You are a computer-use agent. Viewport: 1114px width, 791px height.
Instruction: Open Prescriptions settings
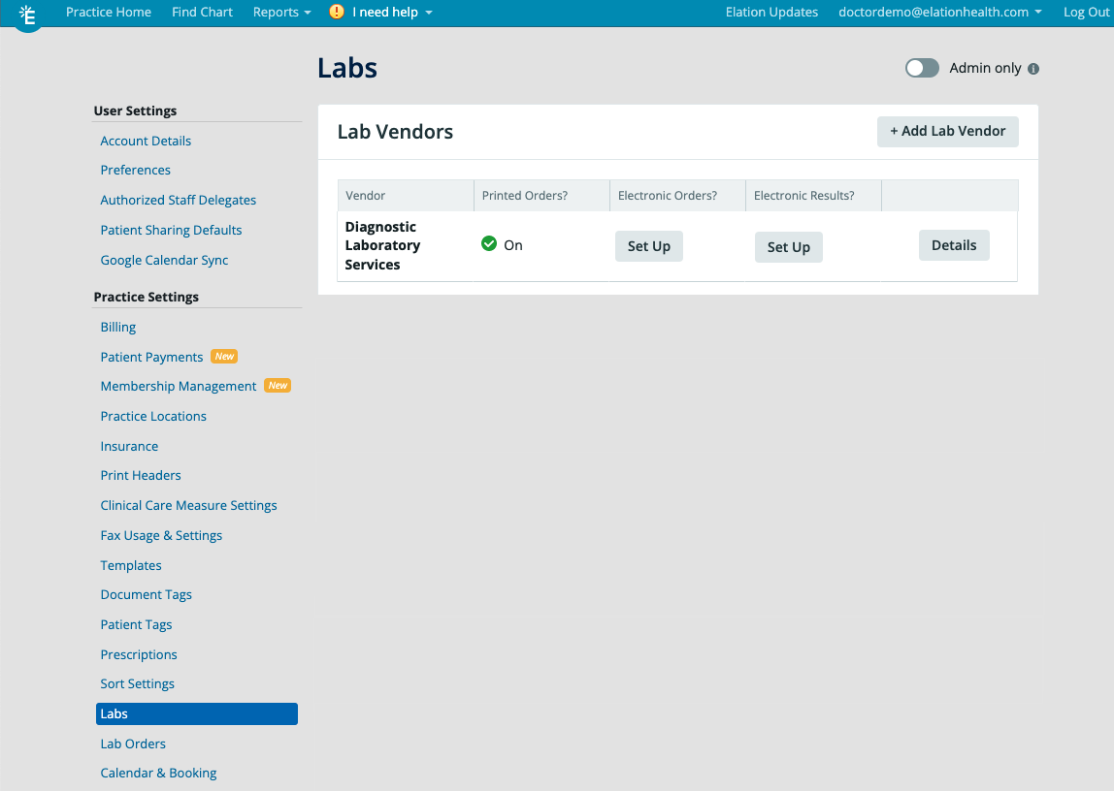click(x=139, y=654)
